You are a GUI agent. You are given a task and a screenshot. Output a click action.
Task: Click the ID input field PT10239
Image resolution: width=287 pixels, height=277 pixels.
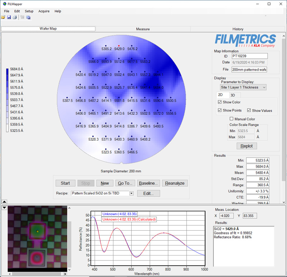click(249, 56)
